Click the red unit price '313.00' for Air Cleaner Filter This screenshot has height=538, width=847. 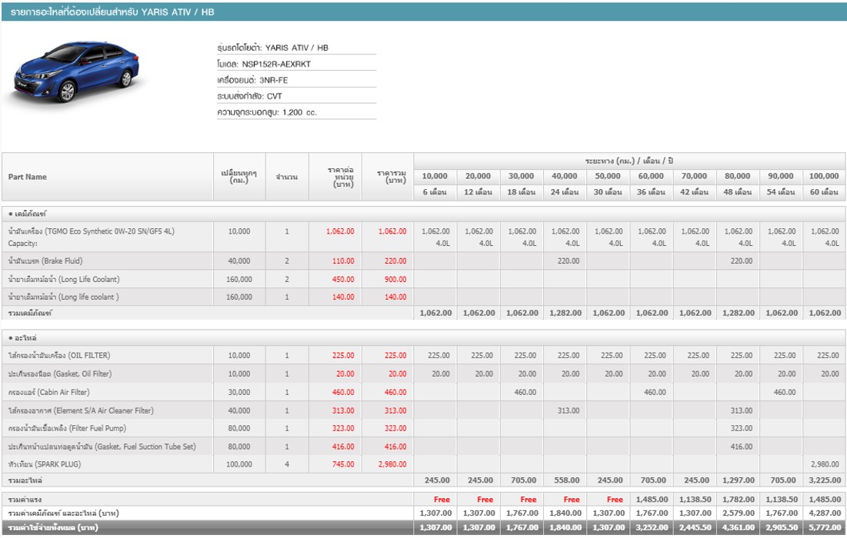(x=343, y=410)
